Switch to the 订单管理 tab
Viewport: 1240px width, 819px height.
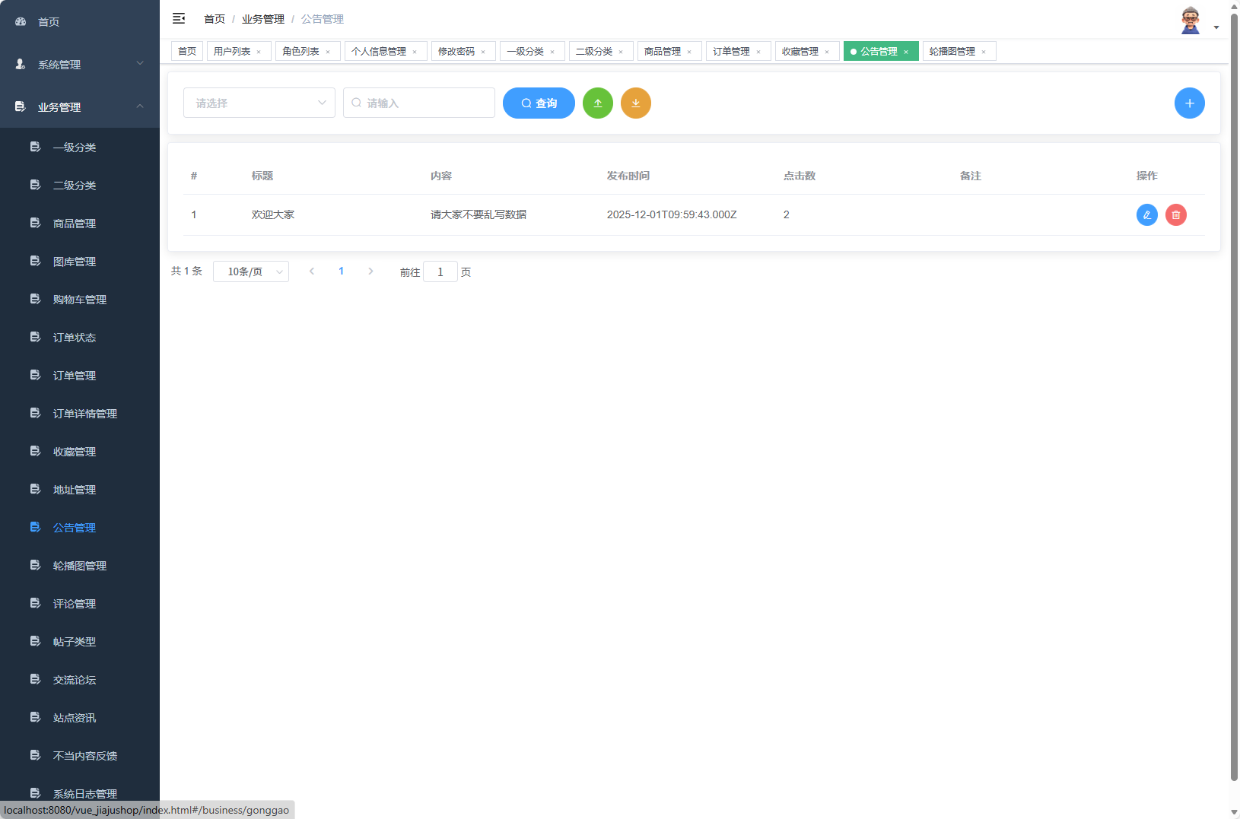click(732, 51)
